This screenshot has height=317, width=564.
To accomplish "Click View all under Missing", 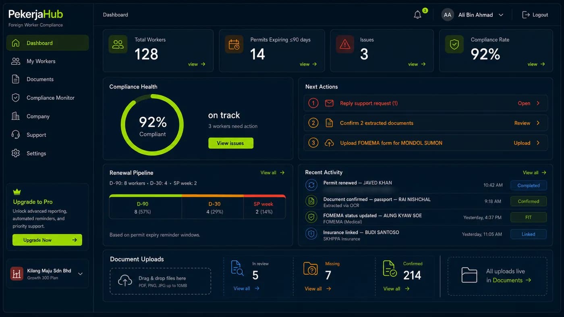I will click(317, 288).
